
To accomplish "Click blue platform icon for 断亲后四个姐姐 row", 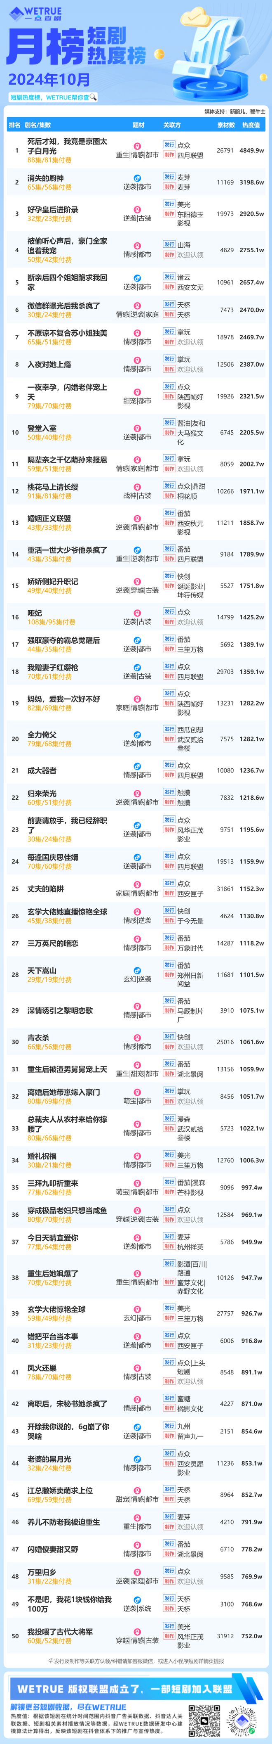I will click(137, 277).
